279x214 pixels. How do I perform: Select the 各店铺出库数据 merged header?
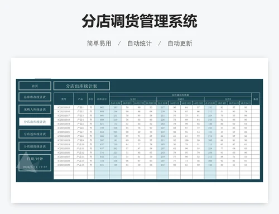(x=180, y=95)
